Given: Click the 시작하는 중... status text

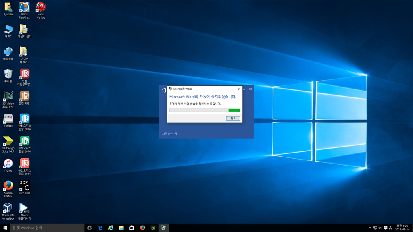Looking at the screenshot, I should [171, 134].
